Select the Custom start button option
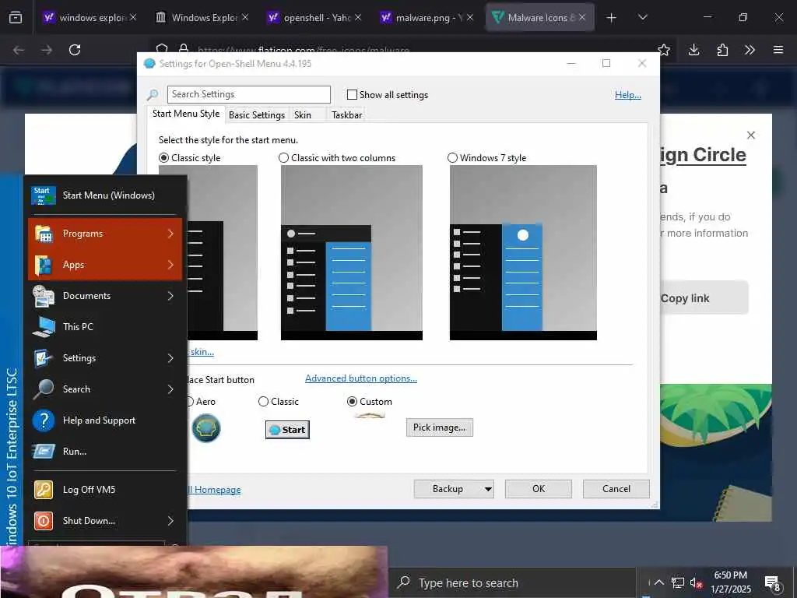 click(352, 401)
